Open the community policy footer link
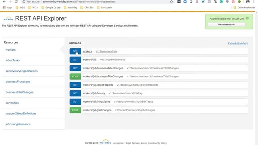This screenshot has width=258, height=145. [x=158, y=143]
